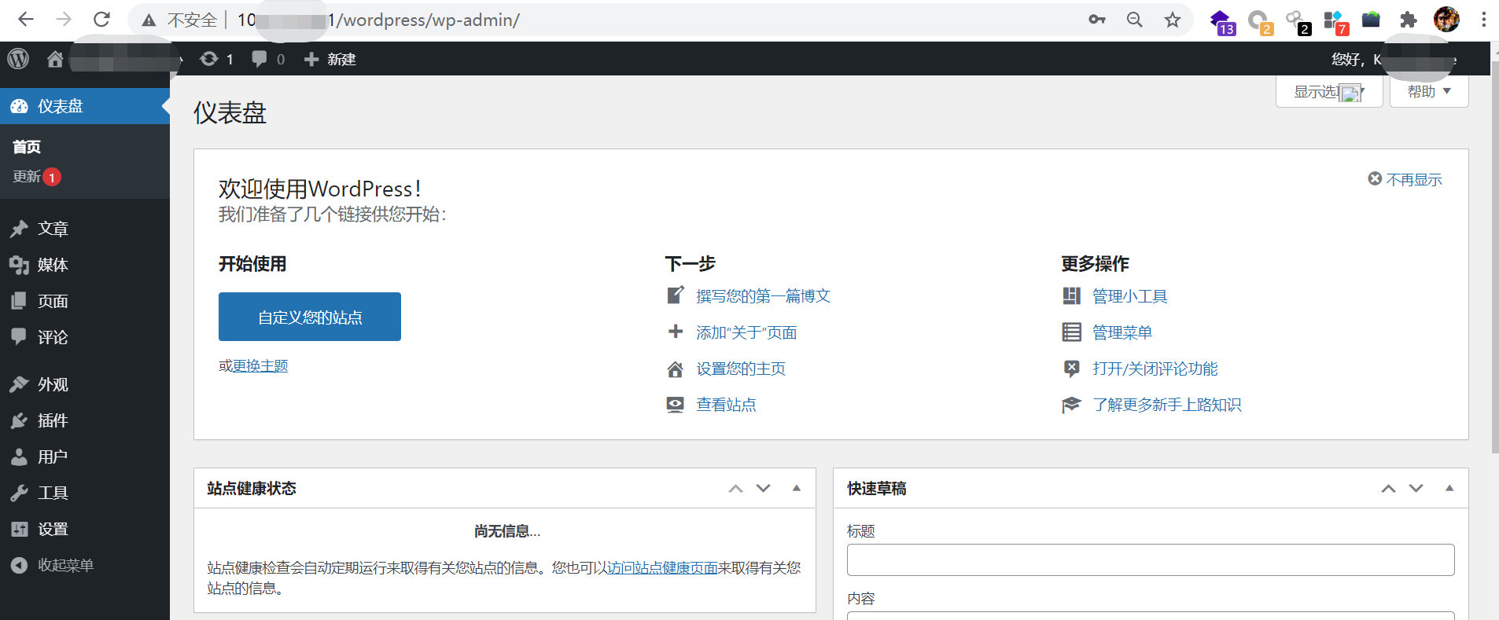Screen dimensions: 1499x620
Task: Click 撰写您的第一篇博文 link
Action: [763, 295]
